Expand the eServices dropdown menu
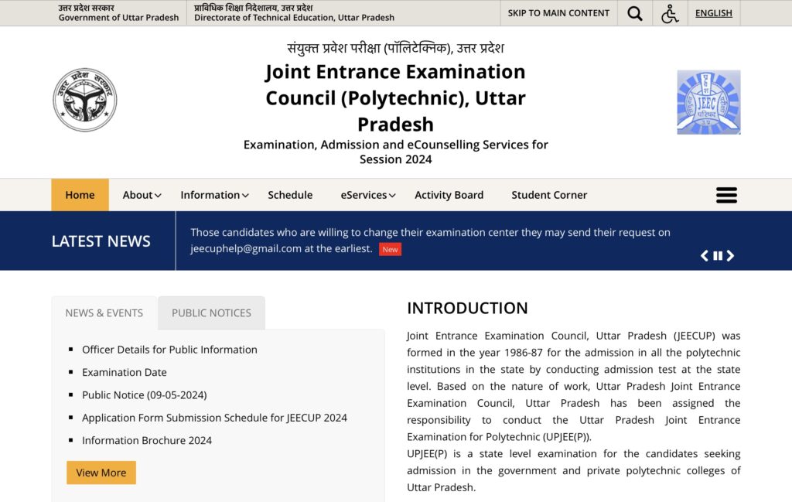The image size is (792, 502). pos(367,195)
